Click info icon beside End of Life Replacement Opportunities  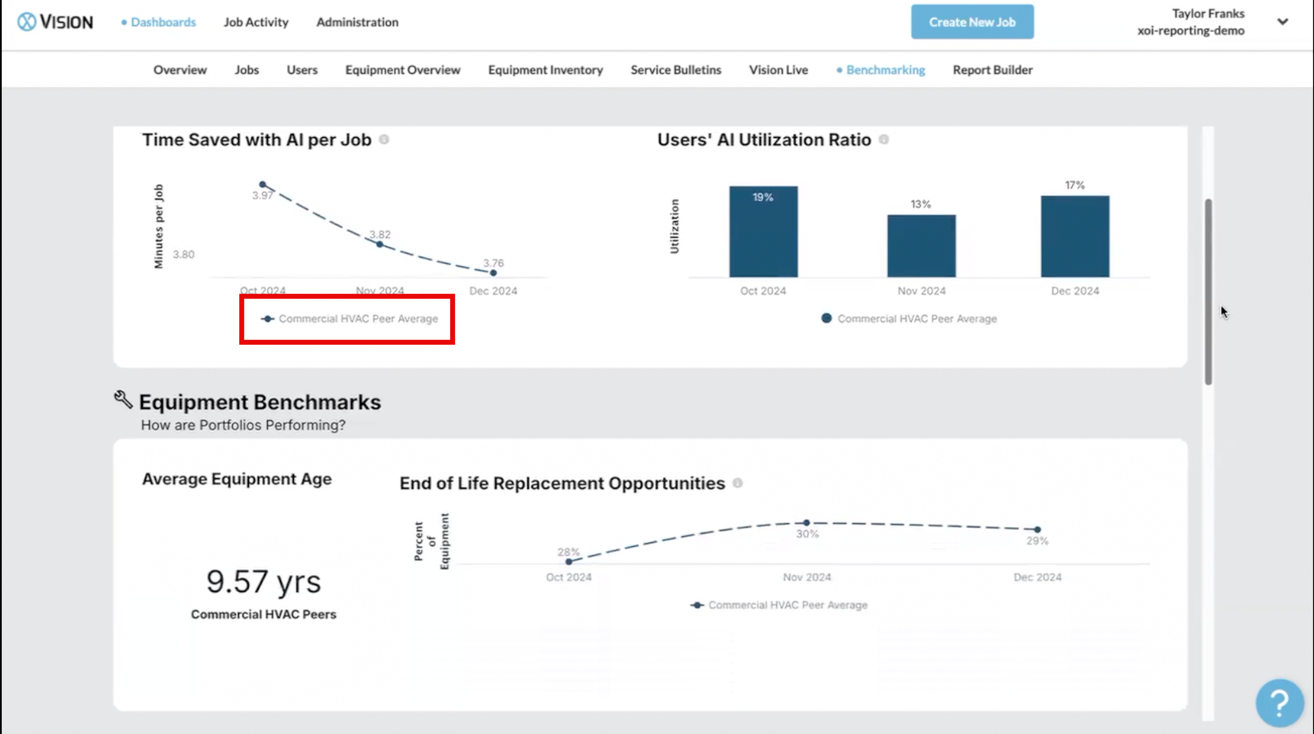pos(738,482)
